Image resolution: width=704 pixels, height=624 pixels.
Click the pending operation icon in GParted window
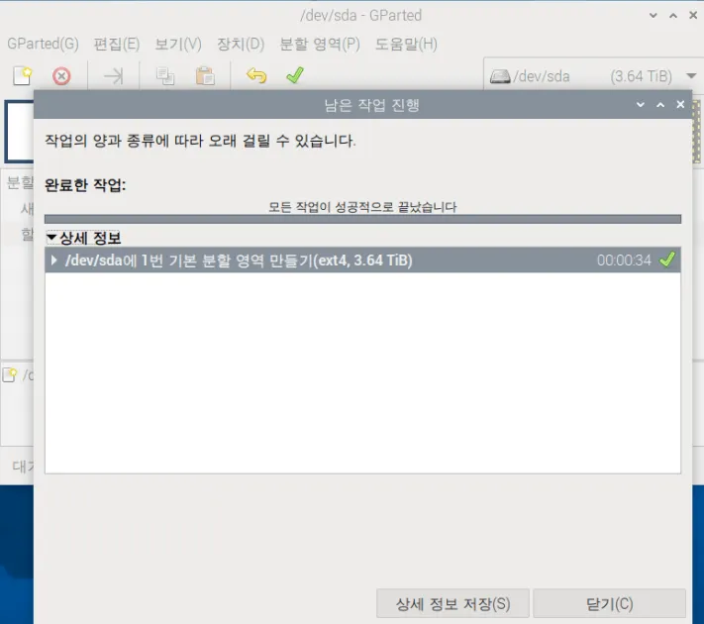10,374
